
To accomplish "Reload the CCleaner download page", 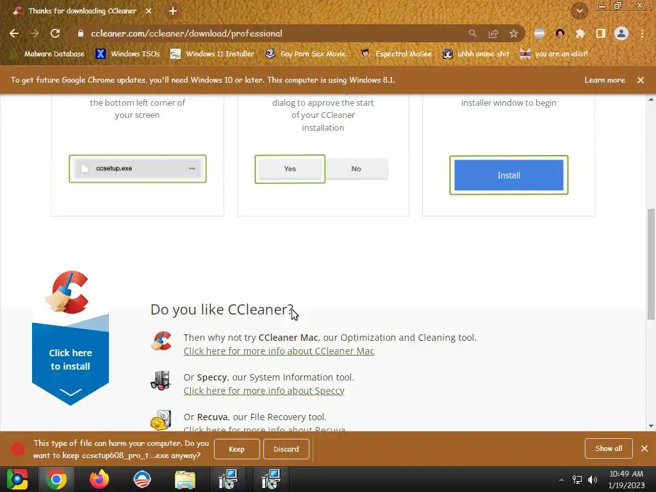I will [x=55, y=33].
